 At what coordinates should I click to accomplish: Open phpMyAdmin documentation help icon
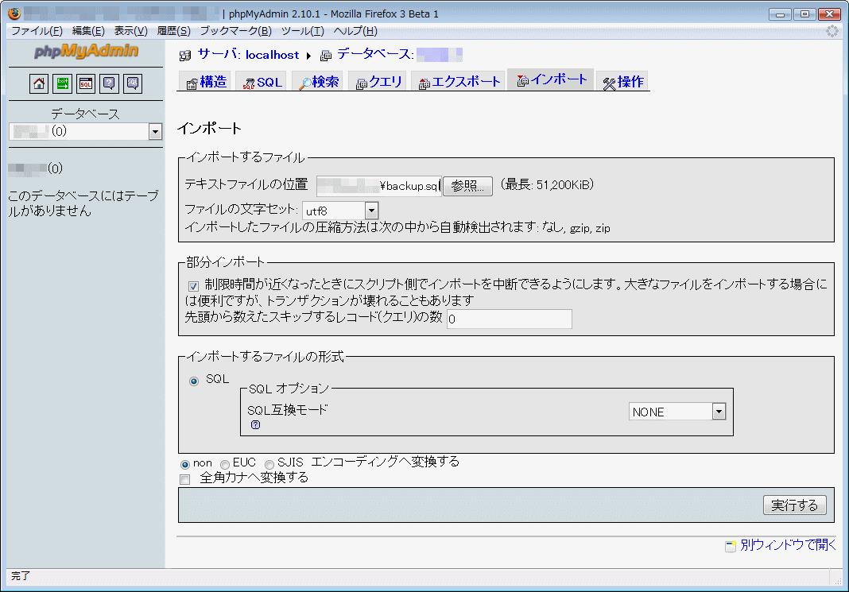pos(109,83)
